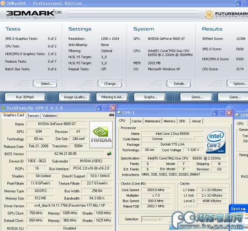
Task: Click the Shader 1930 MHz field
Action: click(x=103, y=213)
